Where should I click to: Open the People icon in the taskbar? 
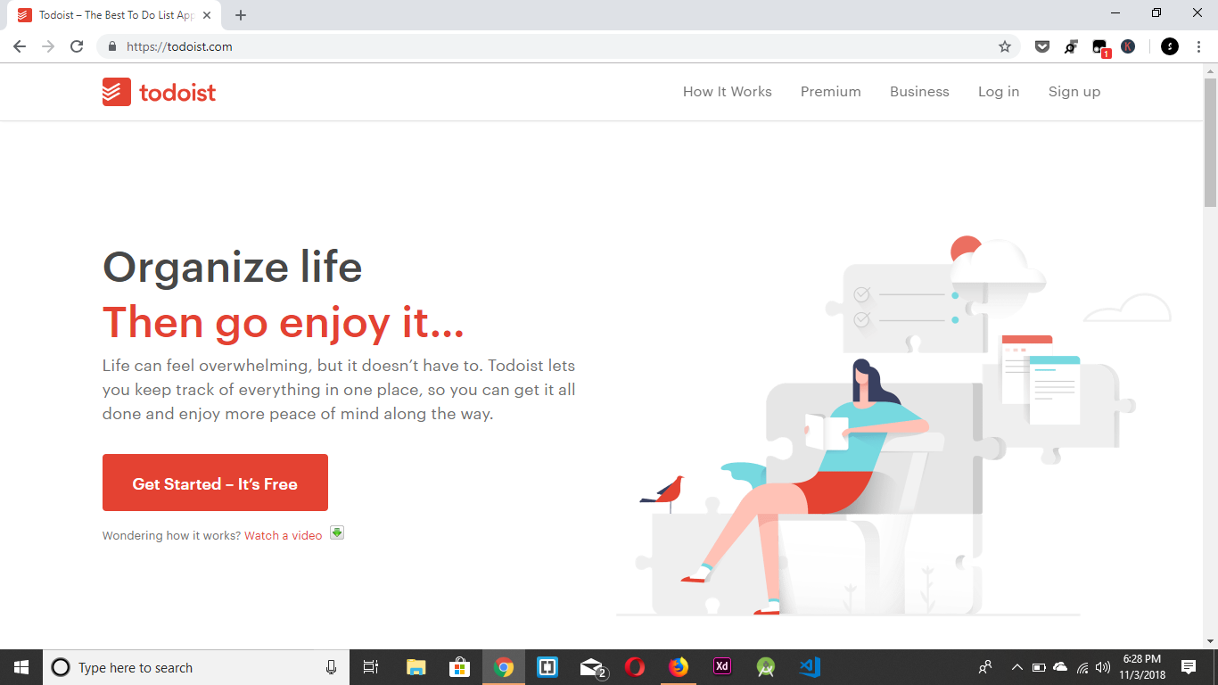point(985,667)
